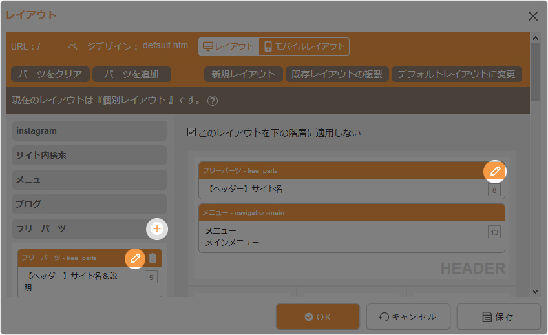Switch to the レイアウト tab
This screenshot has width=548, height=335.
pos(229,46)
